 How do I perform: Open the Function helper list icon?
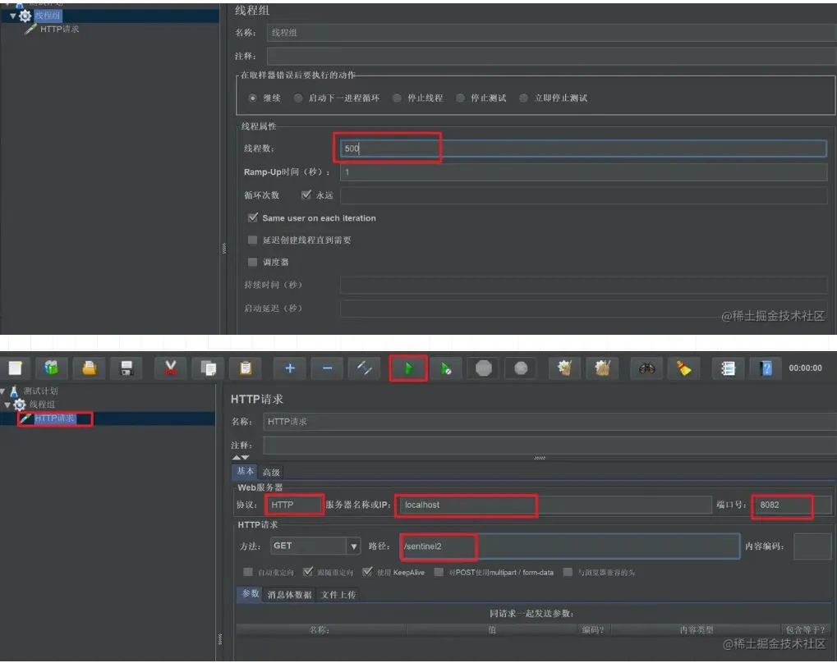tap(728, 368)
